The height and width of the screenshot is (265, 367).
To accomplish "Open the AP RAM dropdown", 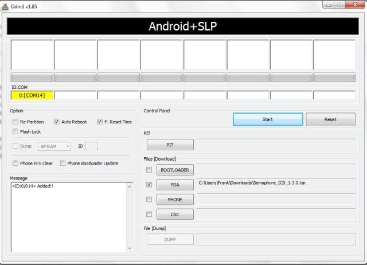I will coord(54,146).
